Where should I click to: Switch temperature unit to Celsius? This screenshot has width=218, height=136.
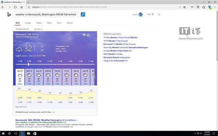(x=35, y=50)
